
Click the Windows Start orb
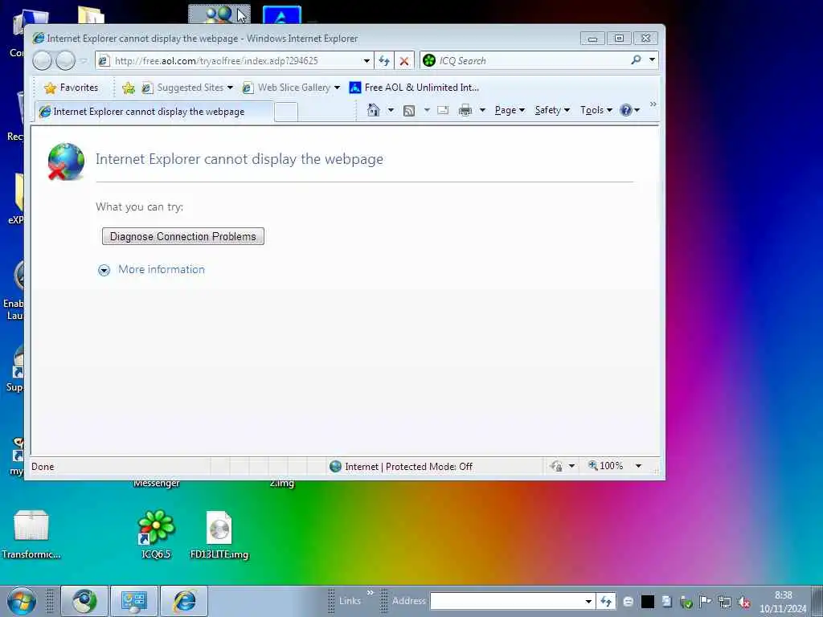[22, 601]
